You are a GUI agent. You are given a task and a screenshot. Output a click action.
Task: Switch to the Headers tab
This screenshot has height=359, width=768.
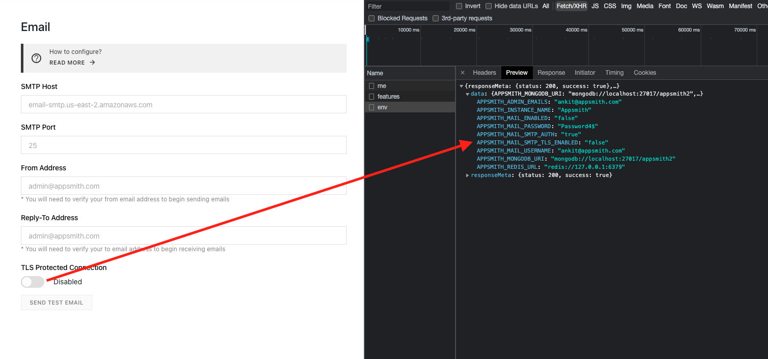(x=485, y=73)
